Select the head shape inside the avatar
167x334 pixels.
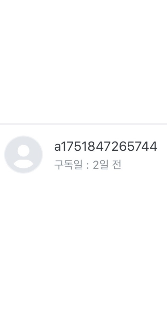tap(23, 150)
